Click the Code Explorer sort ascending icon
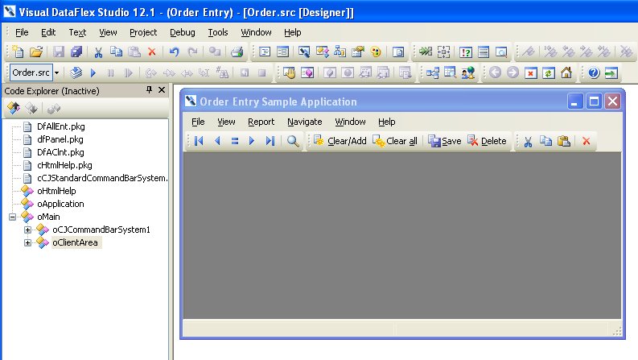The height and width of the screenshot is (360, 638). pos(14,109)
